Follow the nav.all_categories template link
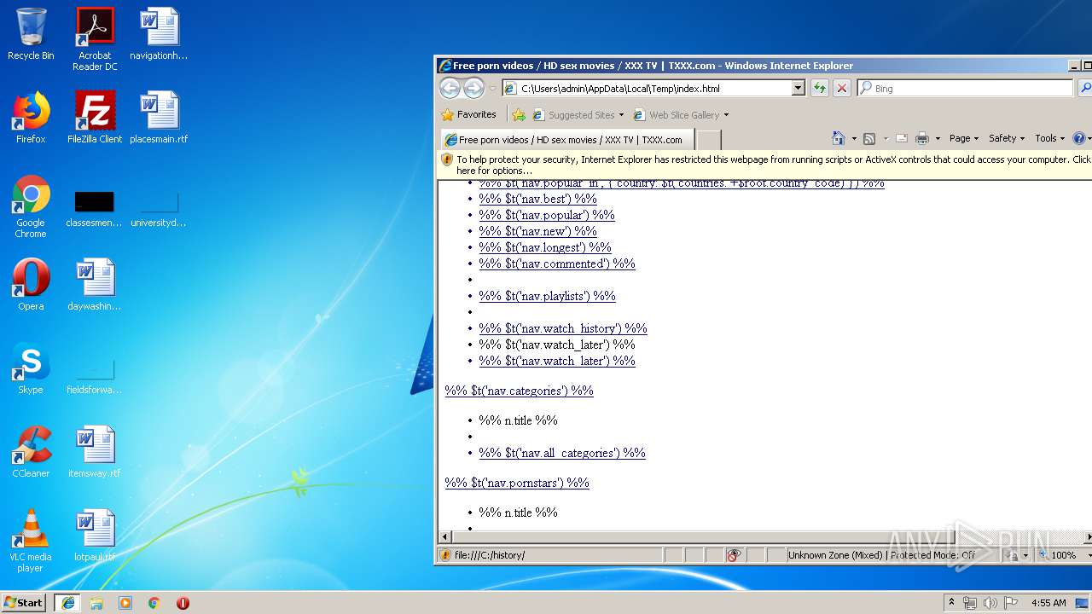Screen dimensions: 1092x614 (x=562, y=453)
